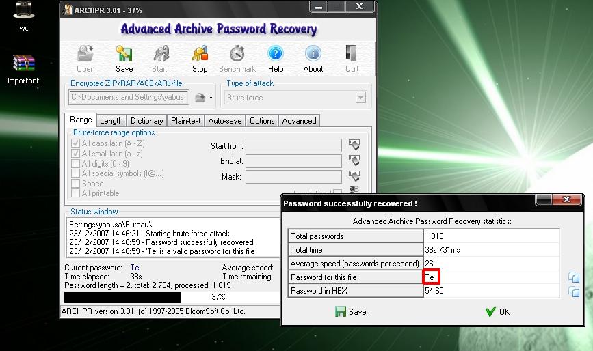Click the Mask input field

click(x=293, y=177)
